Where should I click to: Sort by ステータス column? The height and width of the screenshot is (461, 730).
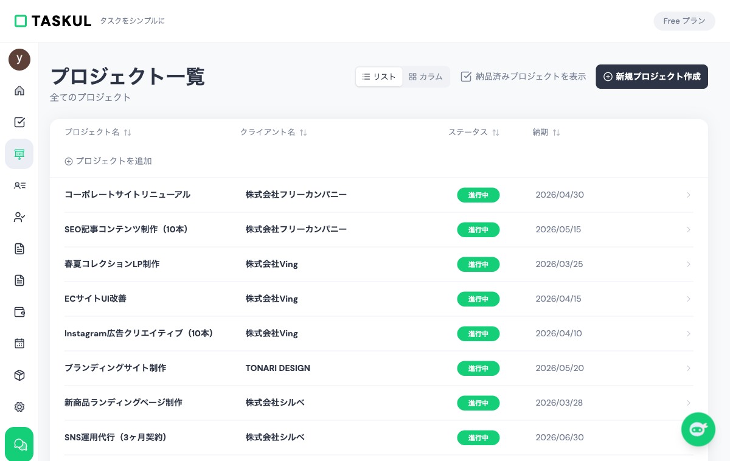click(496, 133)
